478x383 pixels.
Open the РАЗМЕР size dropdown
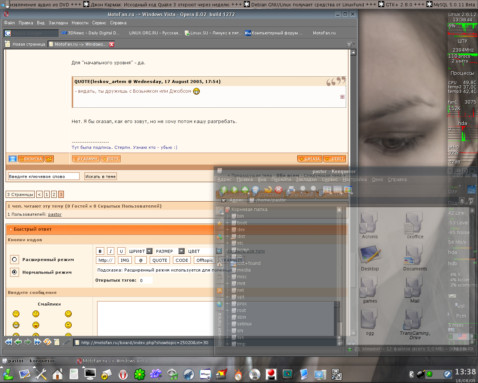(170, 251)
